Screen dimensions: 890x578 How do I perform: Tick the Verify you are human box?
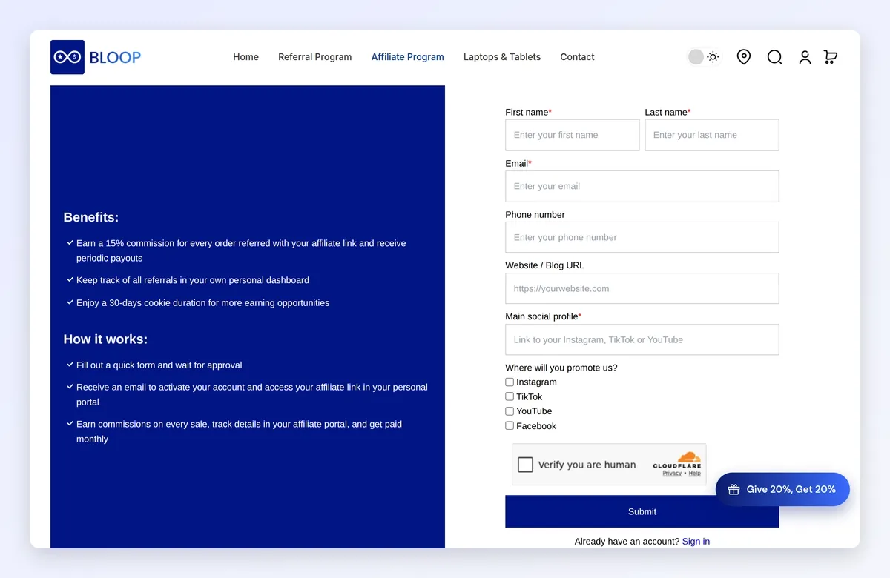(x=525, y=465)
